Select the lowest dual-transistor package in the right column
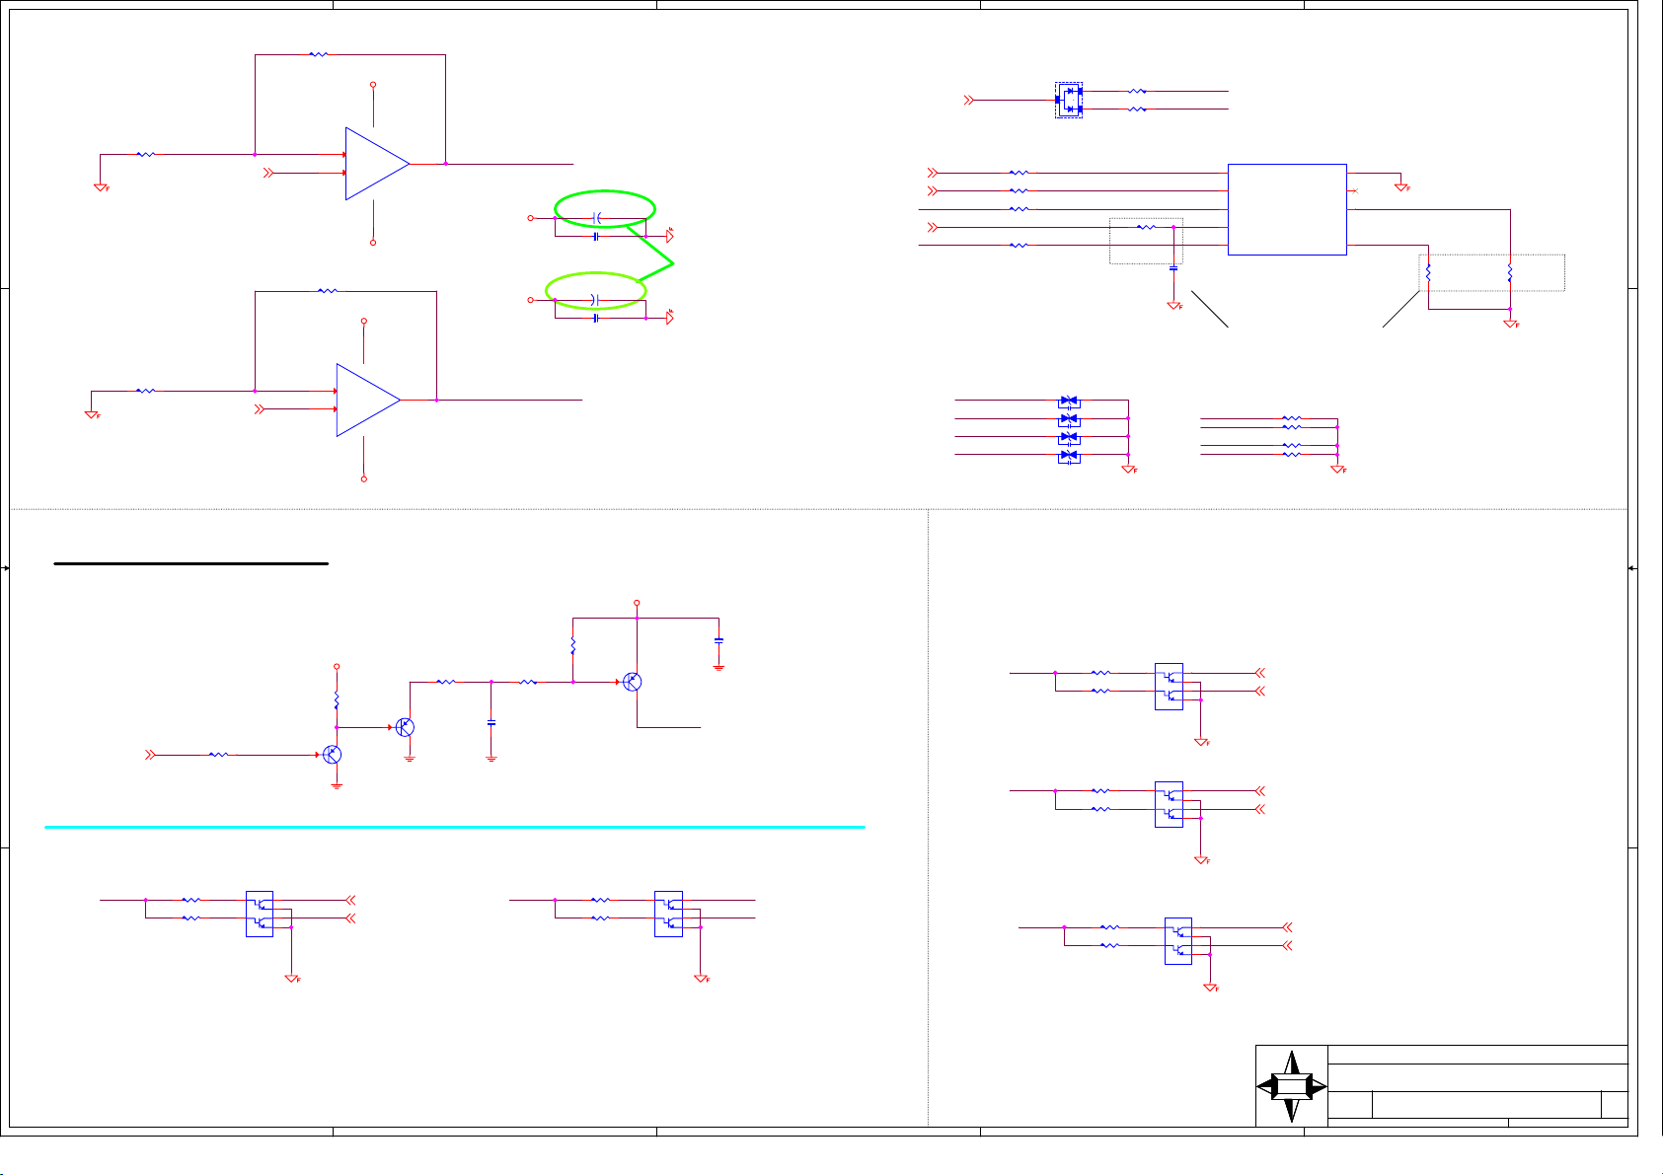The height and width of the screenshot is (1175, 1663). coord(1178,941)
